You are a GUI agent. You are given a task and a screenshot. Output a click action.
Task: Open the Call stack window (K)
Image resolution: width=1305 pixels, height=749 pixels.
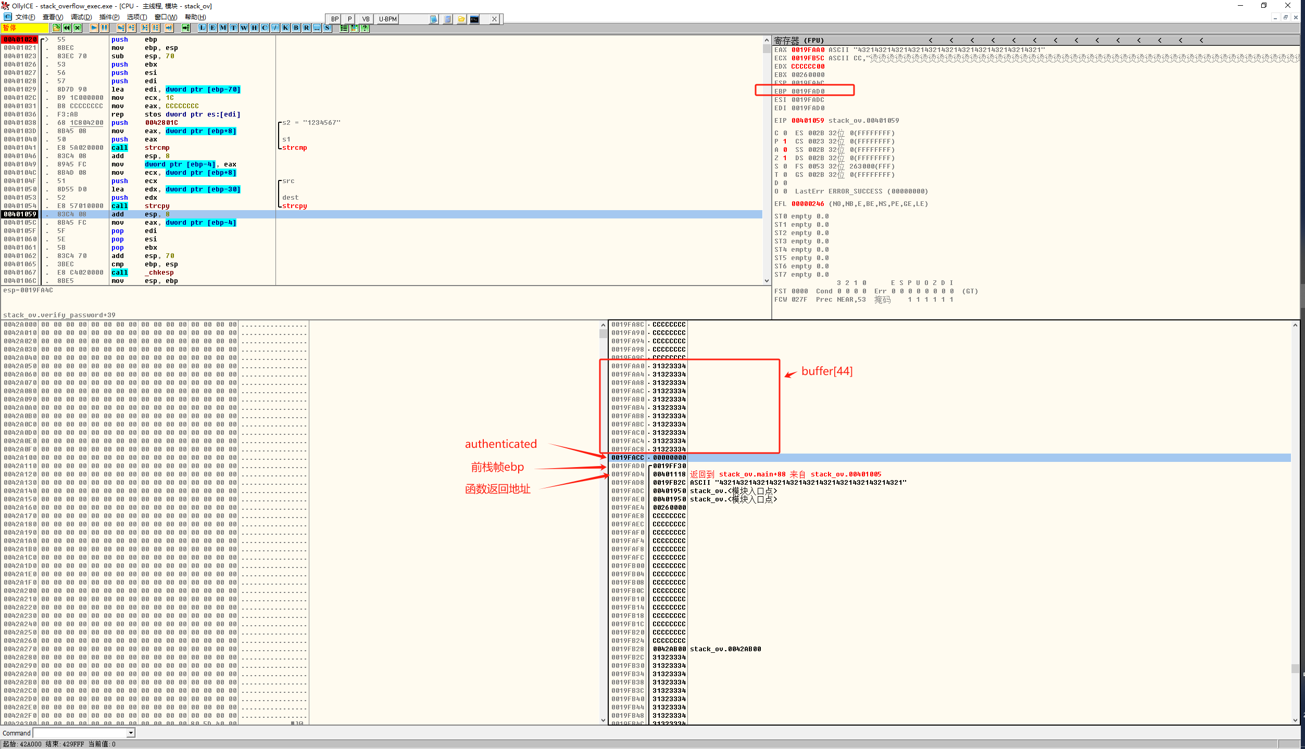click(285, 28)
